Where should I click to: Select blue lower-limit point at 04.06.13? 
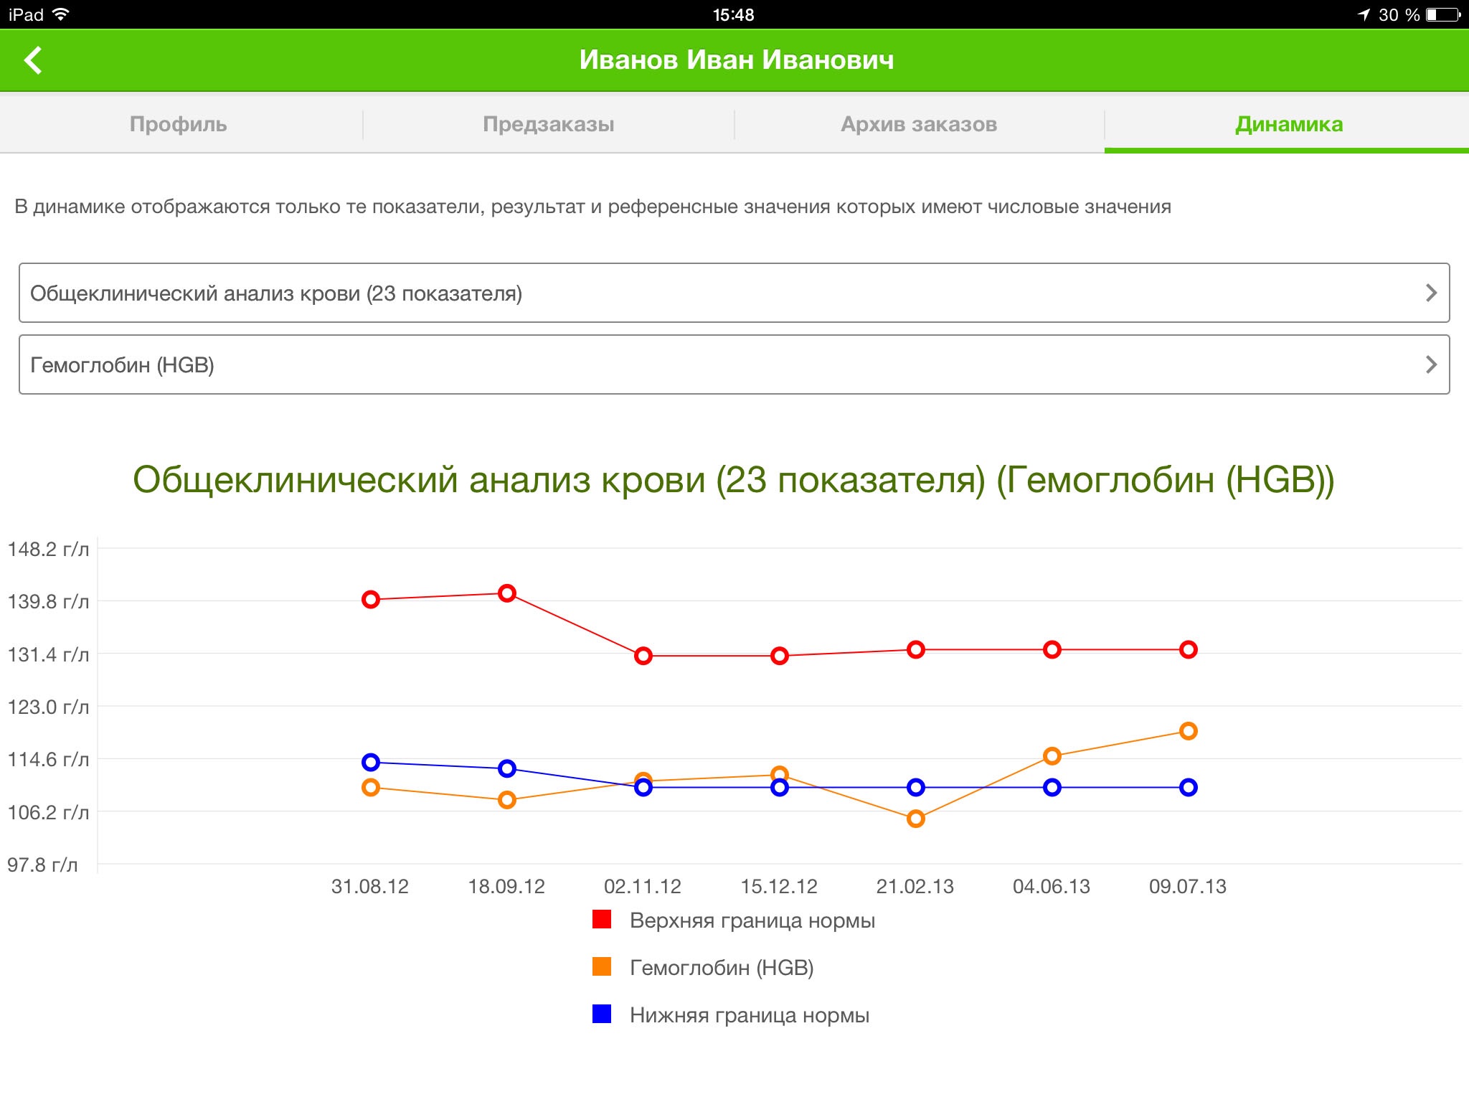(1052, 788)
